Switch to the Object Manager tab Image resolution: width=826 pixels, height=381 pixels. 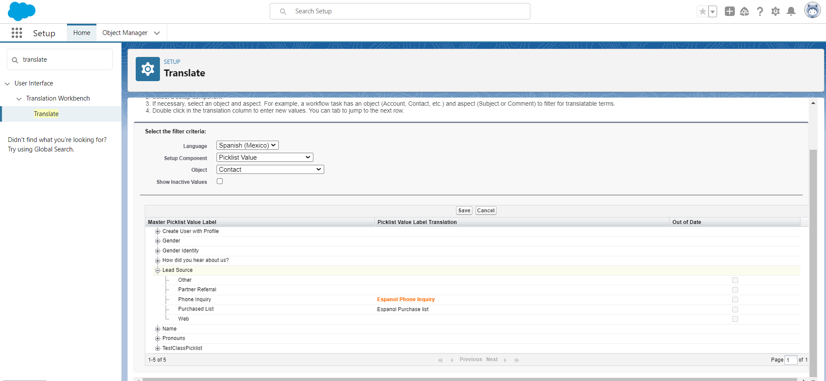coord(125,33)
